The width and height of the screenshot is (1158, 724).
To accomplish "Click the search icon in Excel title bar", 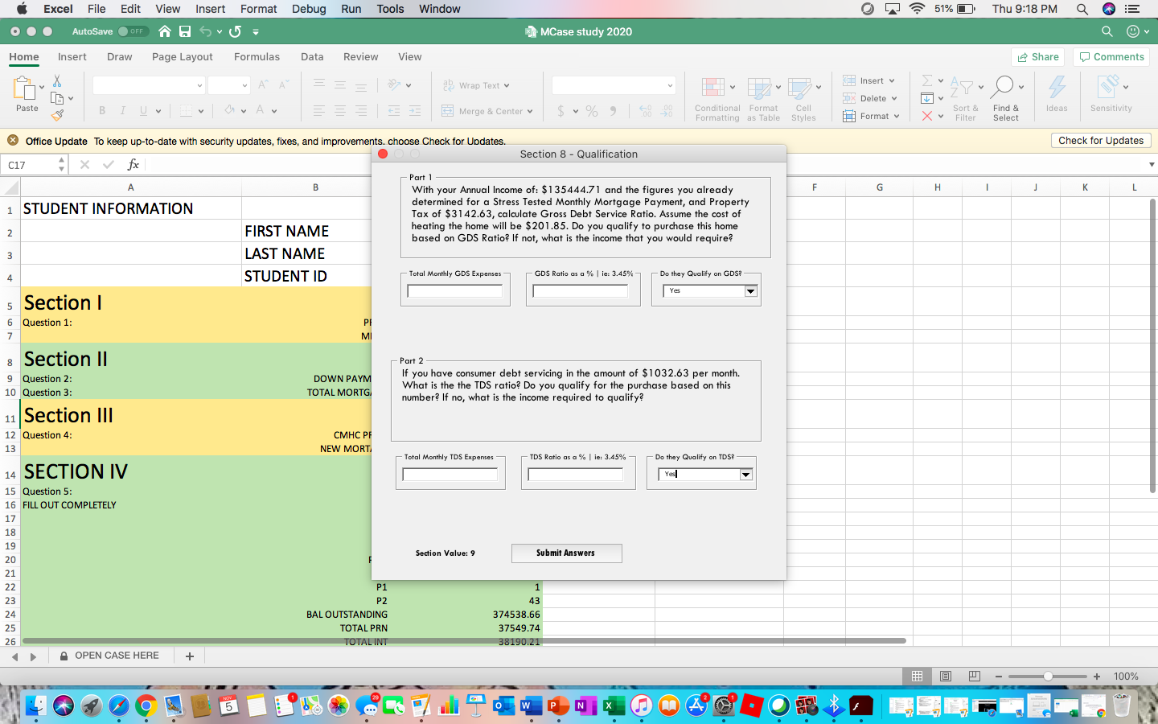I will [x=1107, y=31].
